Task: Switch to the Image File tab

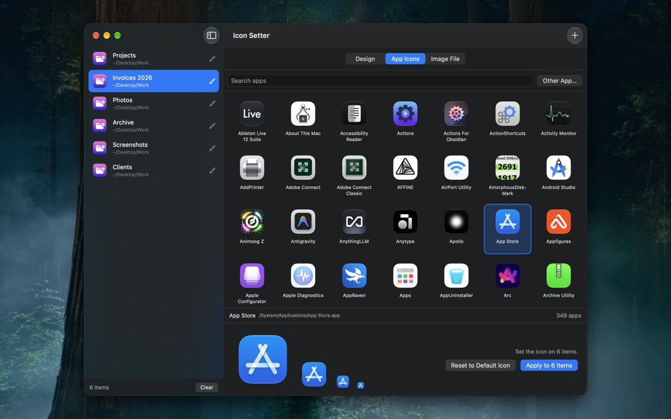Action: [445, 59]
